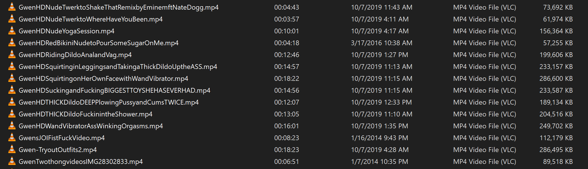
Task: Click the 1/16/2014 9:43 PM date entry
Action: click(x=380, y=138)
